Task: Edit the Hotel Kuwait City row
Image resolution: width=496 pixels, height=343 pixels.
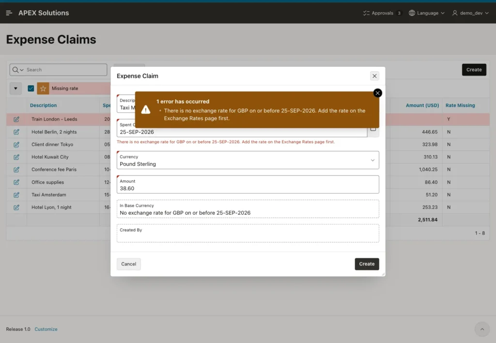Action: click(16, 157)
